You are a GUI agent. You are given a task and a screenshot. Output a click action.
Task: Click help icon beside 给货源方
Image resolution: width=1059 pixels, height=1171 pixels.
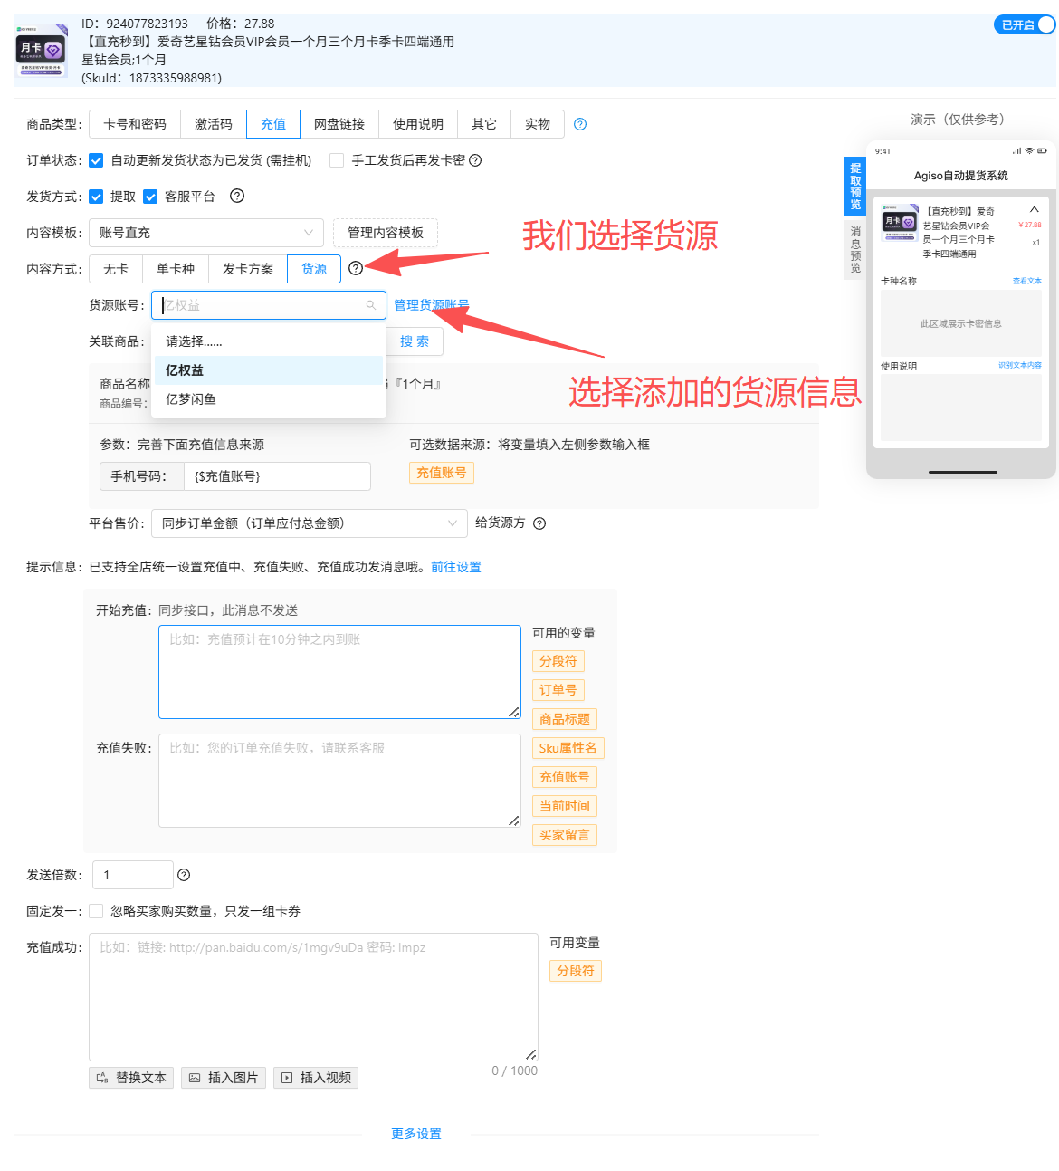point(539,523)
